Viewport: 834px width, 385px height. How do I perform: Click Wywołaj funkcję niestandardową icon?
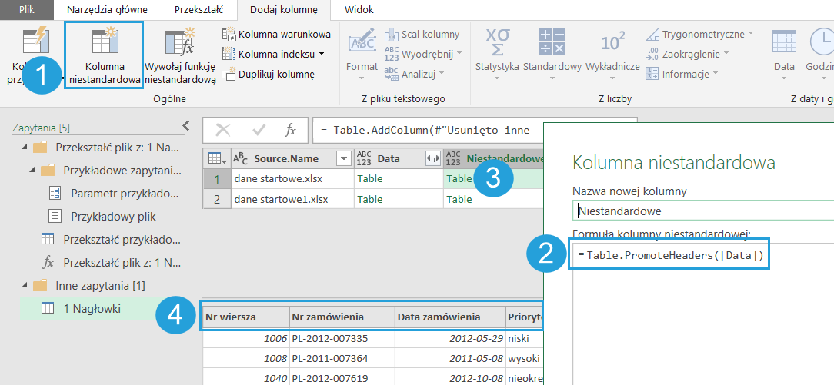click(180, 55)
